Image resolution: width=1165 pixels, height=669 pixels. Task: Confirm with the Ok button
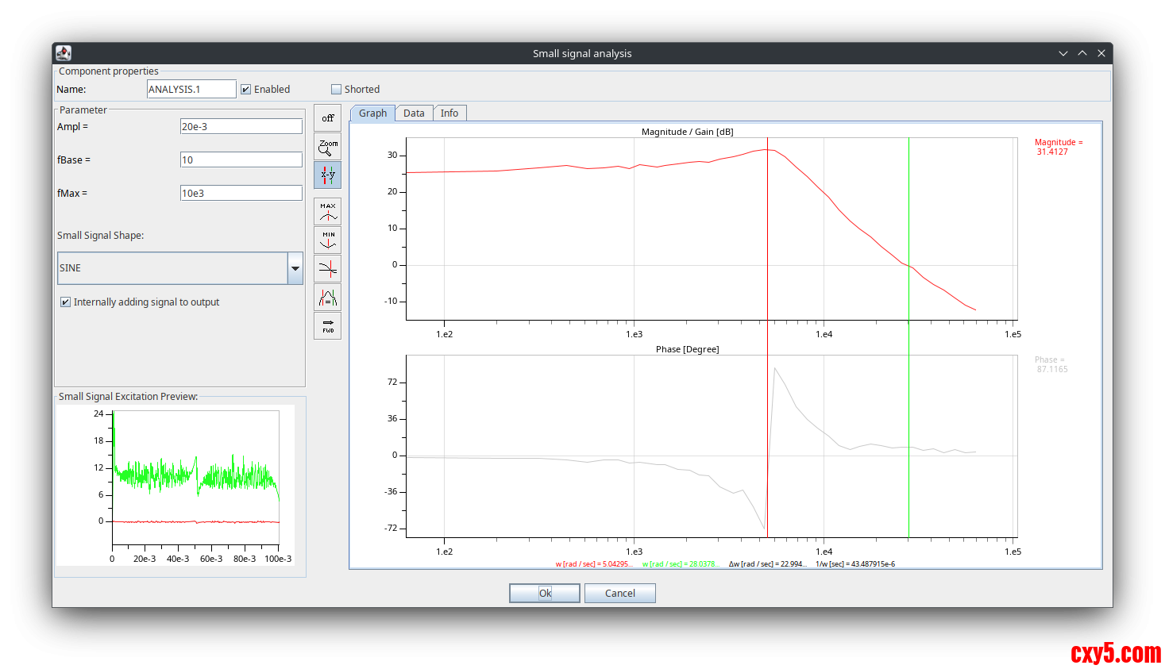coord(545,594)
